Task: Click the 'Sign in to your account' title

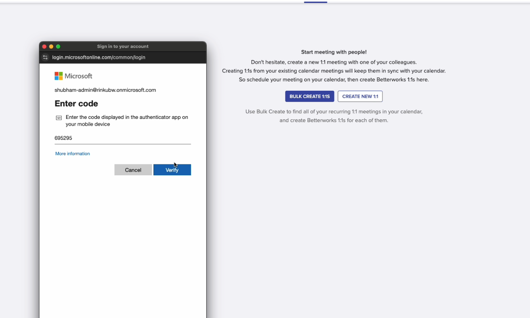Action: [x=123, y=46]
